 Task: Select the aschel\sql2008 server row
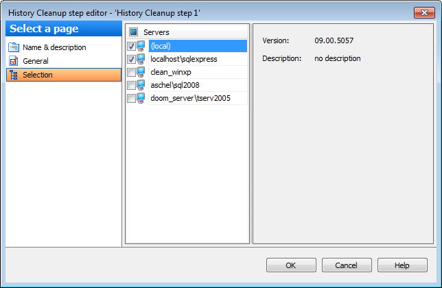click(x=198, y=85)
